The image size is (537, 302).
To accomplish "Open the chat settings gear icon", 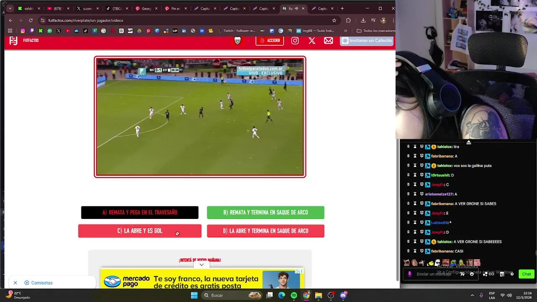I will click(x=512, y=274).
